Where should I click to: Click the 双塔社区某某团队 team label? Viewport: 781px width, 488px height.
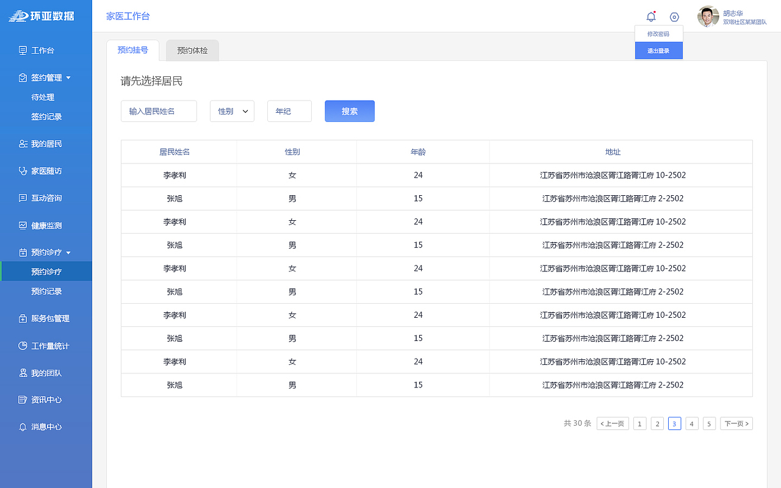pos(745,22)
